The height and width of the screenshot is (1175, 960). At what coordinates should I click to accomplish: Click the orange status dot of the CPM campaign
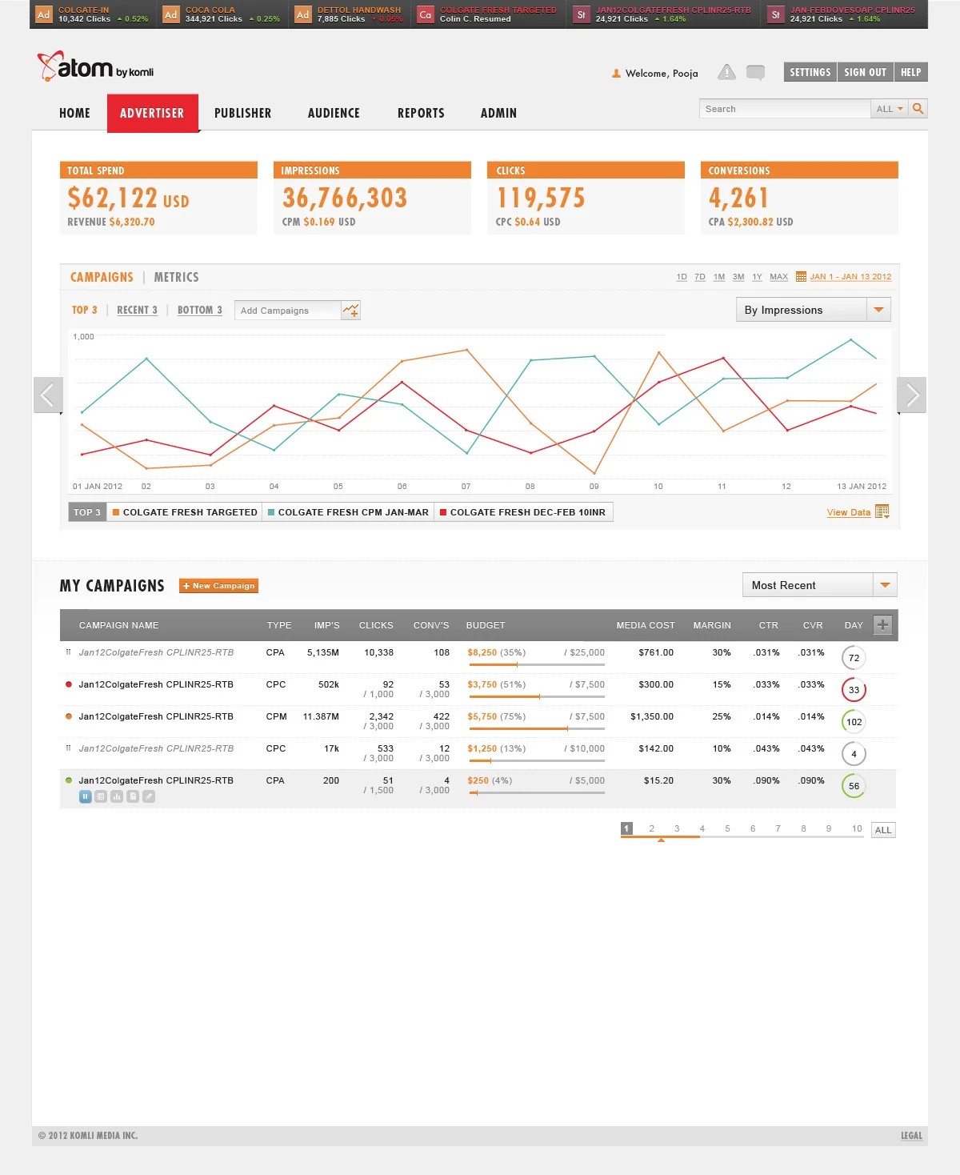coord(69,716)
